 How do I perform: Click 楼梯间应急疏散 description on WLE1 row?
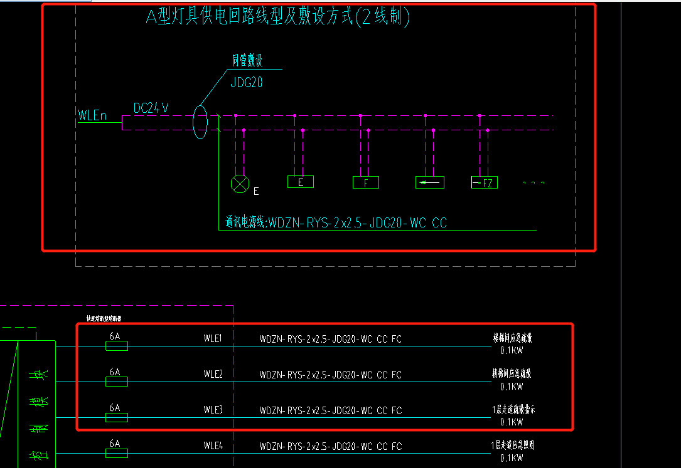click(513, 338)
